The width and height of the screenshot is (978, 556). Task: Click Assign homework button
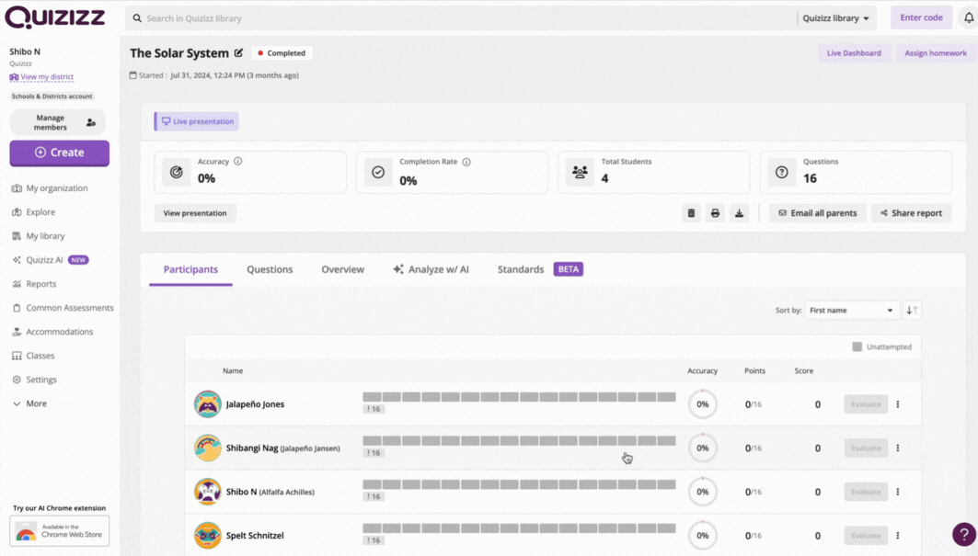[x=936, y=53]
